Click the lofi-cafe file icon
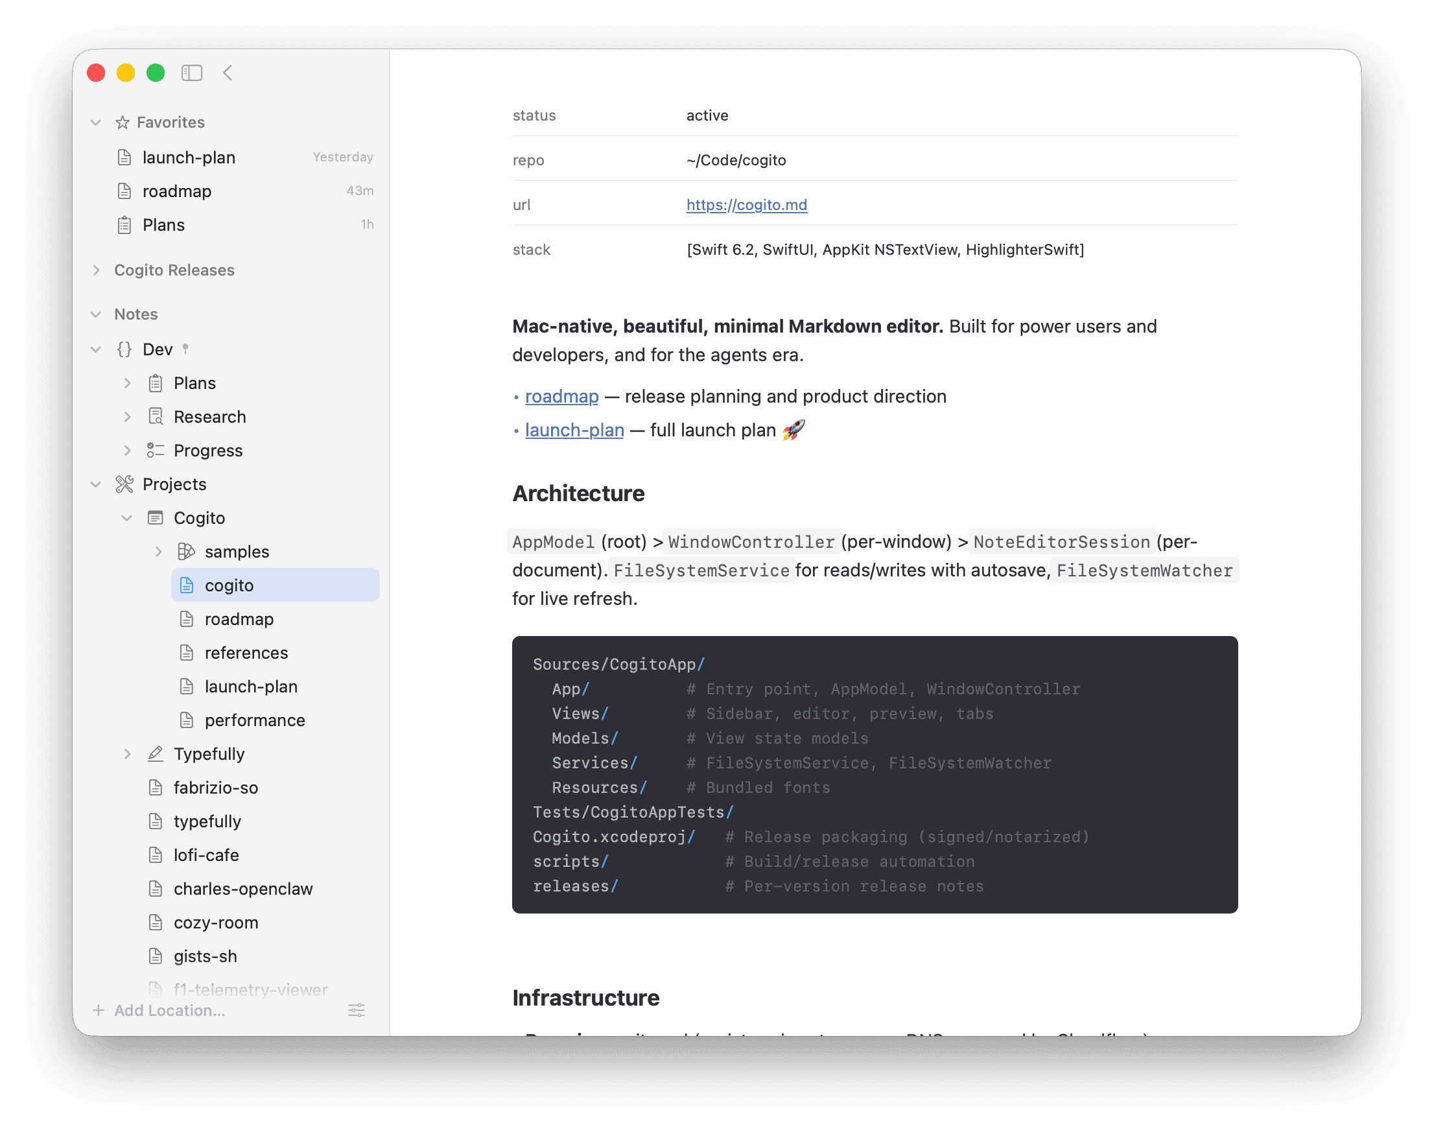Viewport: 1434px width, 1132px height. pos(155,856)
